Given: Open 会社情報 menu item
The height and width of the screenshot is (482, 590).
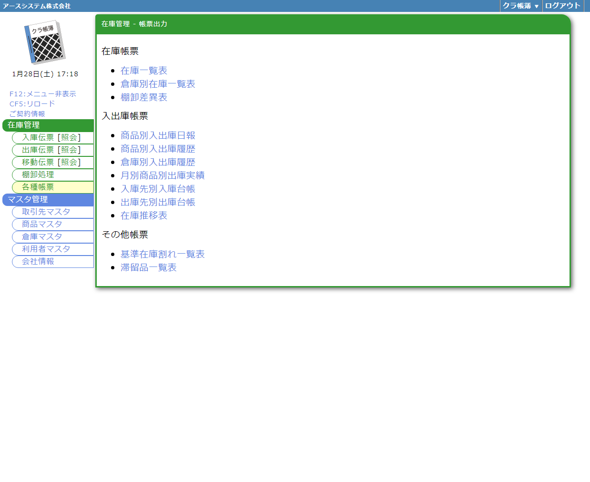Looking at the screenshot, I should 53,262.
